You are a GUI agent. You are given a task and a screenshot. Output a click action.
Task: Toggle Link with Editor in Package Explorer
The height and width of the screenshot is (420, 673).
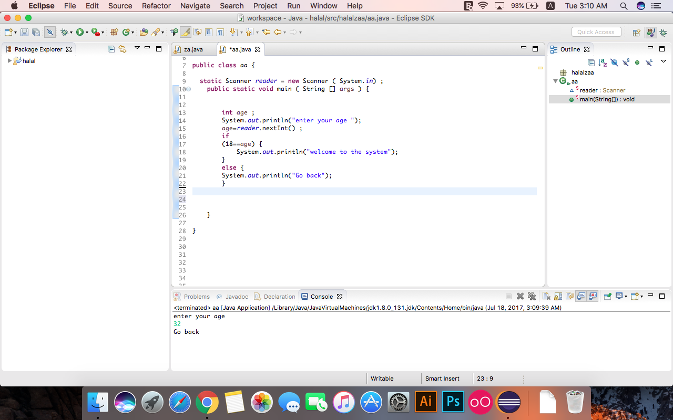[123, 49]
